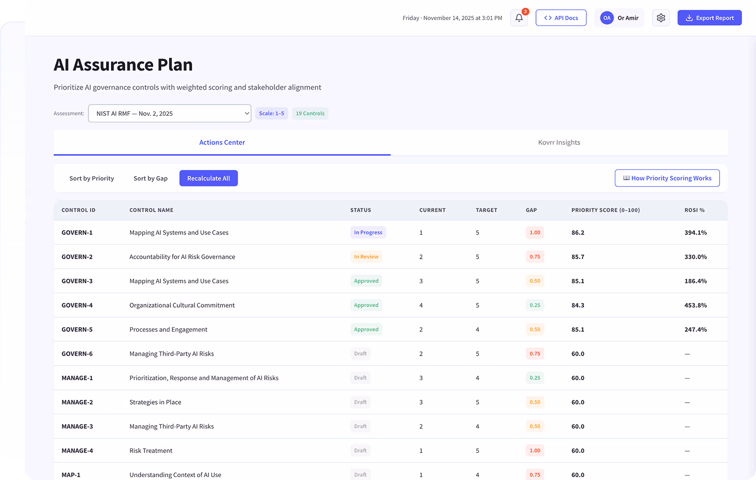Image resolution: width=756 pixels, height=480 pixels.
Task: Click the ROSI % column header
Action: pyautogui.click(x=695, y=210)
